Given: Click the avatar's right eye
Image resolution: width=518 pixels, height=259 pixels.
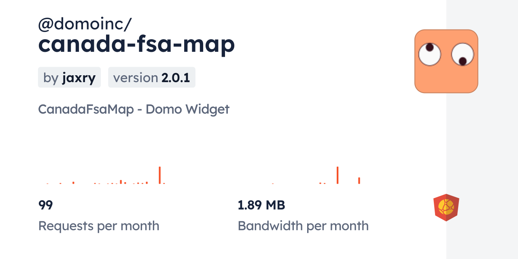Looking at the screenshot, I should point(462,55).
